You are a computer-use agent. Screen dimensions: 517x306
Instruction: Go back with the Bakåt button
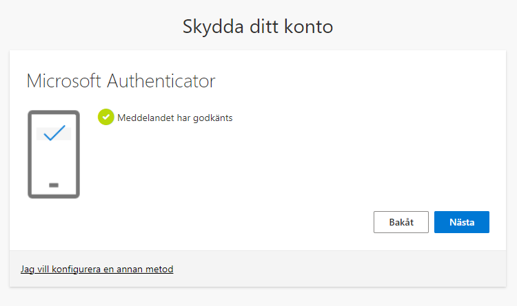click(x=401, y=222)
